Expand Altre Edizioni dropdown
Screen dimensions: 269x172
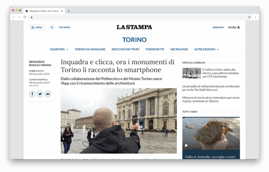206,49
